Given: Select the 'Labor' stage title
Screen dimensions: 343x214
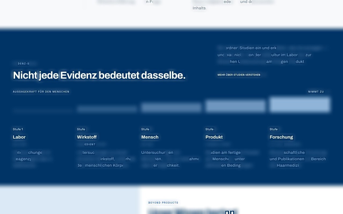Looking at the screenshot, I should 19,137.
